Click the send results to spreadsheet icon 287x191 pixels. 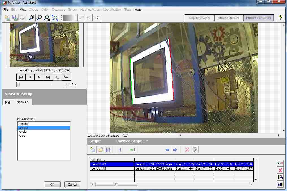tap(280, 177)
